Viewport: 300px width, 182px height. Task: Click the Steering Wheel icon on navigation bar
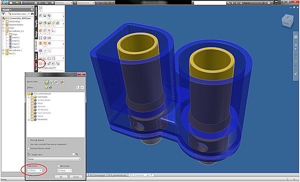coord(295,37)
